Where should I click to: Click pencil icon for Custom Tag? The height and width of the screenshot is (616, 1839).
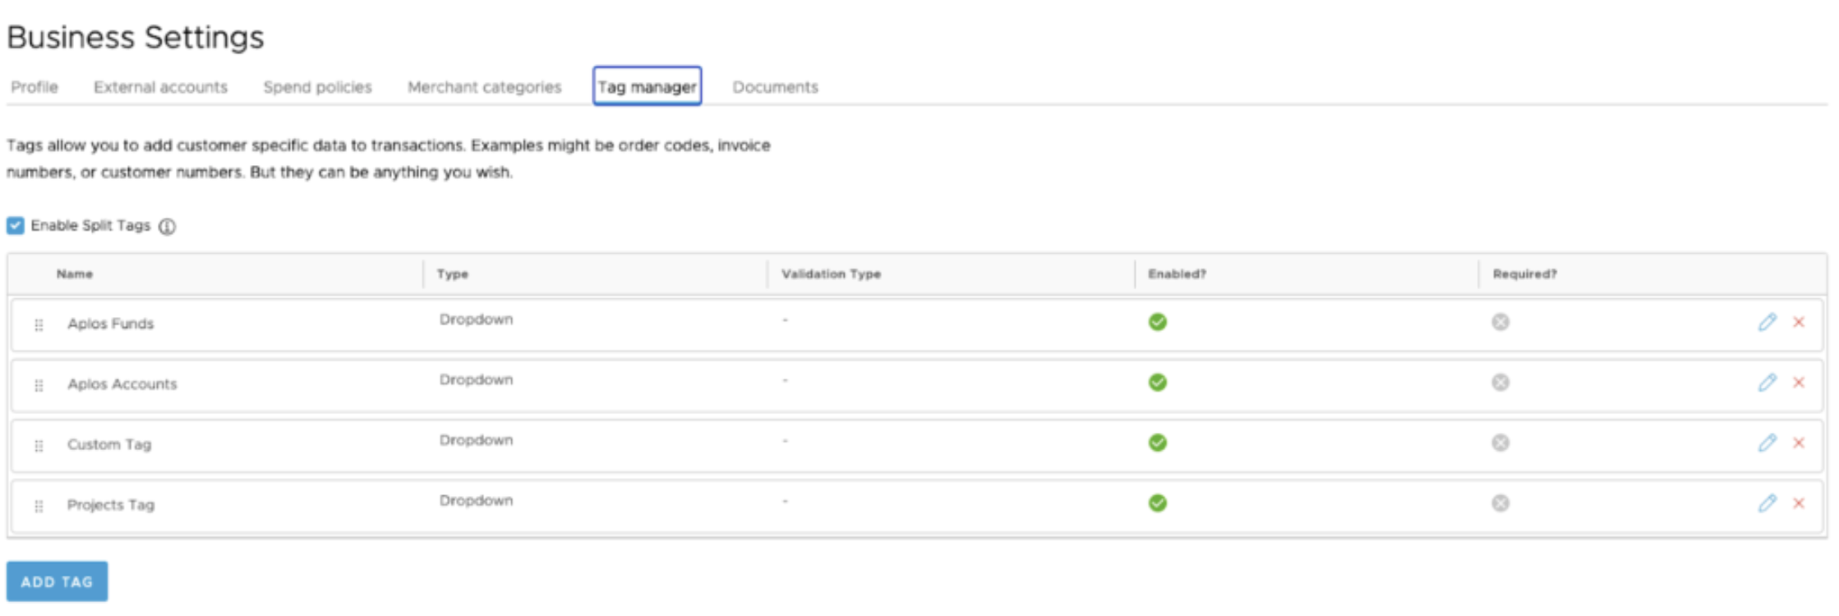[1767, 443]
